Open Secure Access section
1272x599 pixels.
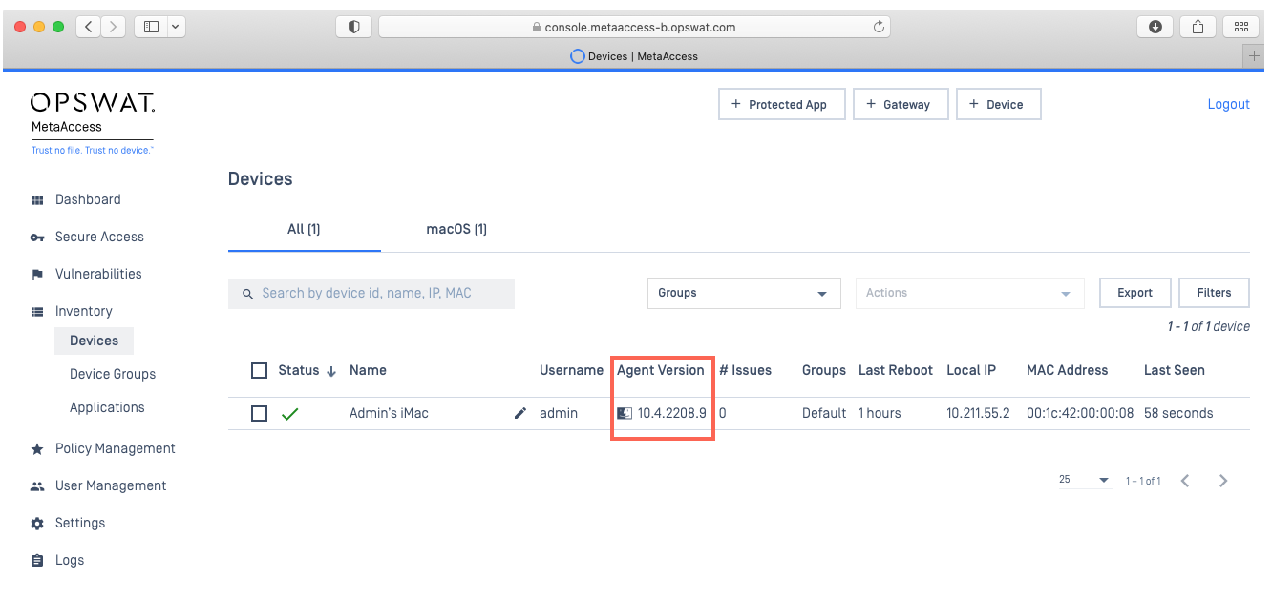click(x=99, y=237)
